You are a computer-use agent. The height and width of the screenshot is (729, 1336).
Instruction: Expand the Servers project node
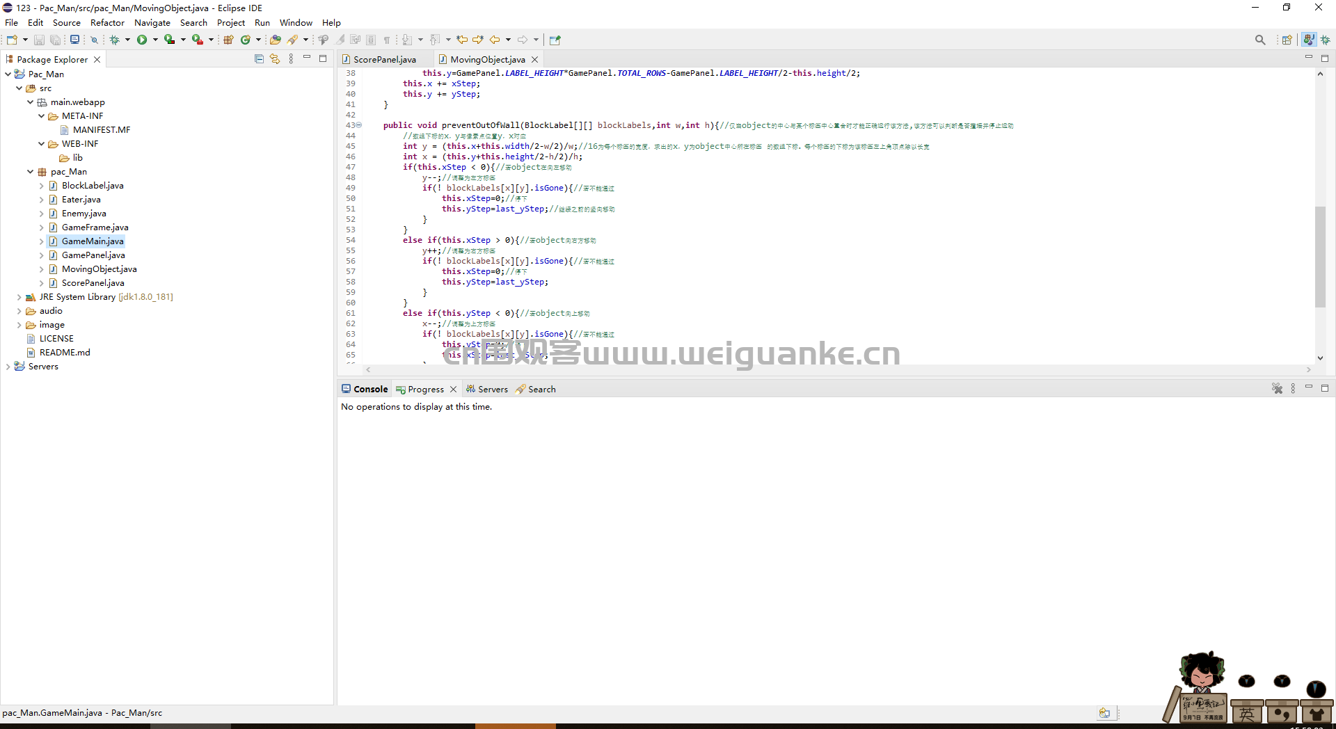(8, 366)
